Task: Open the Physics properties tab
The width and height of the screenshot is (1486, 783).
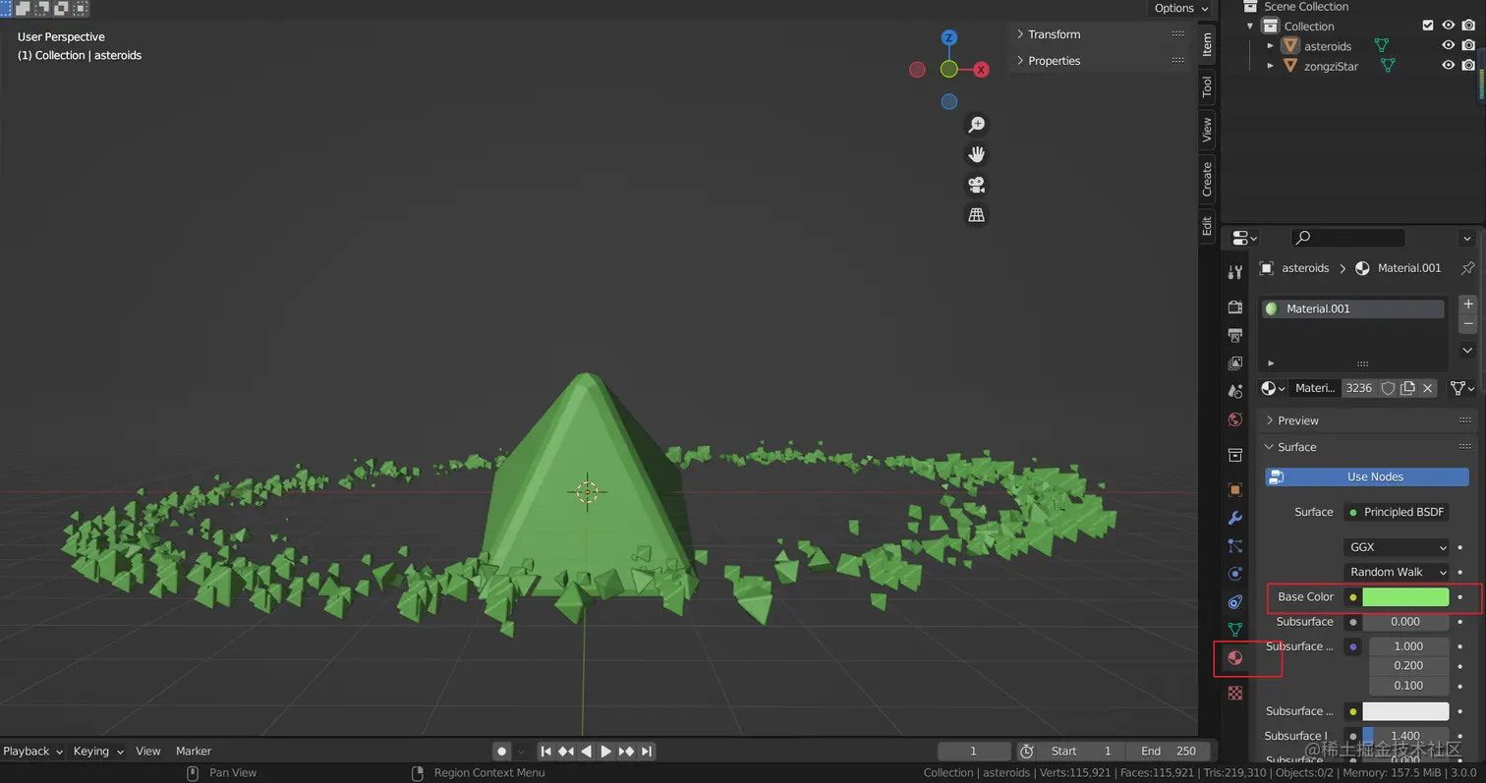Action: 1235,574
